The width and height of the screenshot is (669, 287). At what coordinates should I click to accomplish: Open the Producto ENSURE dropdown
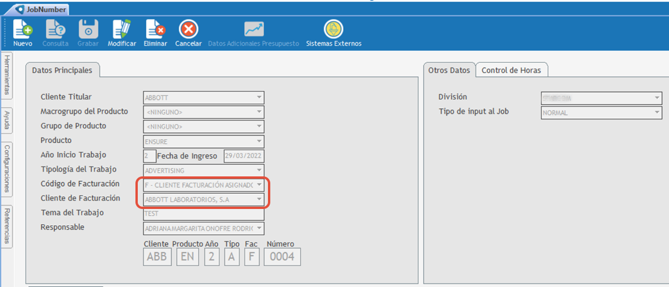pyautogui.click(x=204, y=141)
